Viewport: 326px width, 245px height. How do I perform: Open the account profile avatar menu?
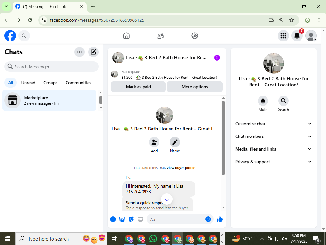[311, 36]
